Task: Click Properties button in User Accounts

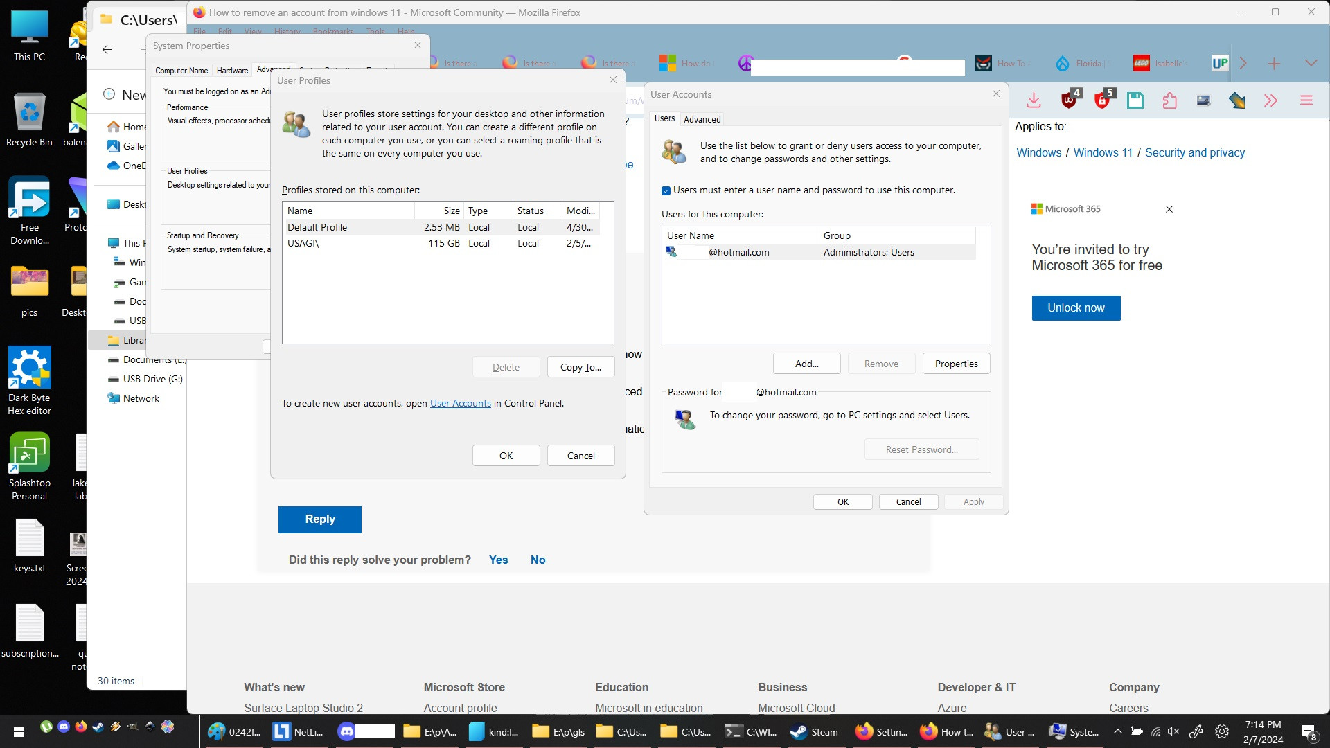Action: point(956,364)
